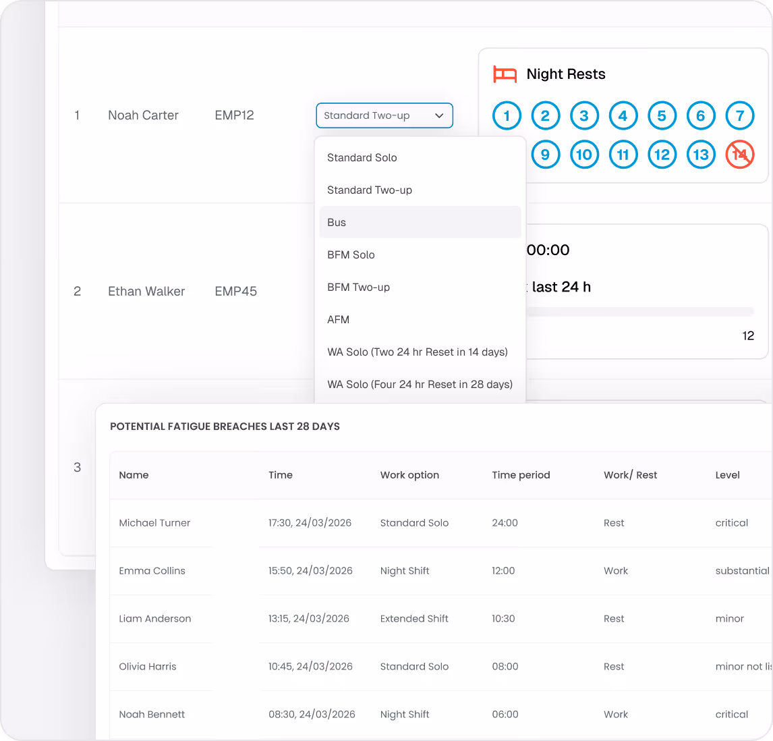The image size is (773, 741).
Task: Click the 24:00 time period cell
Action: click(505, 523)
